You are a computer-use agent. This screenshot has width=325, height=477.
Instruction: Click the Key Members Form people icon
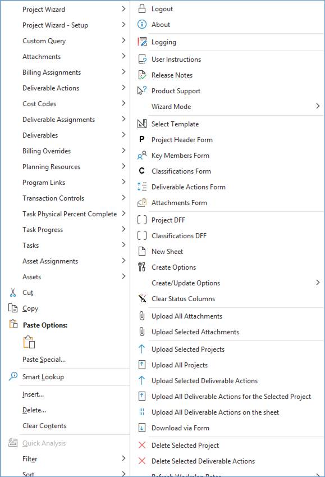pyautogui.click(x=141, y=155)
